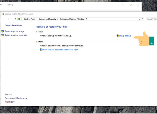Click the 'See also' label
The height and width of the screenshot is (114, 157).
coord(8,95)
